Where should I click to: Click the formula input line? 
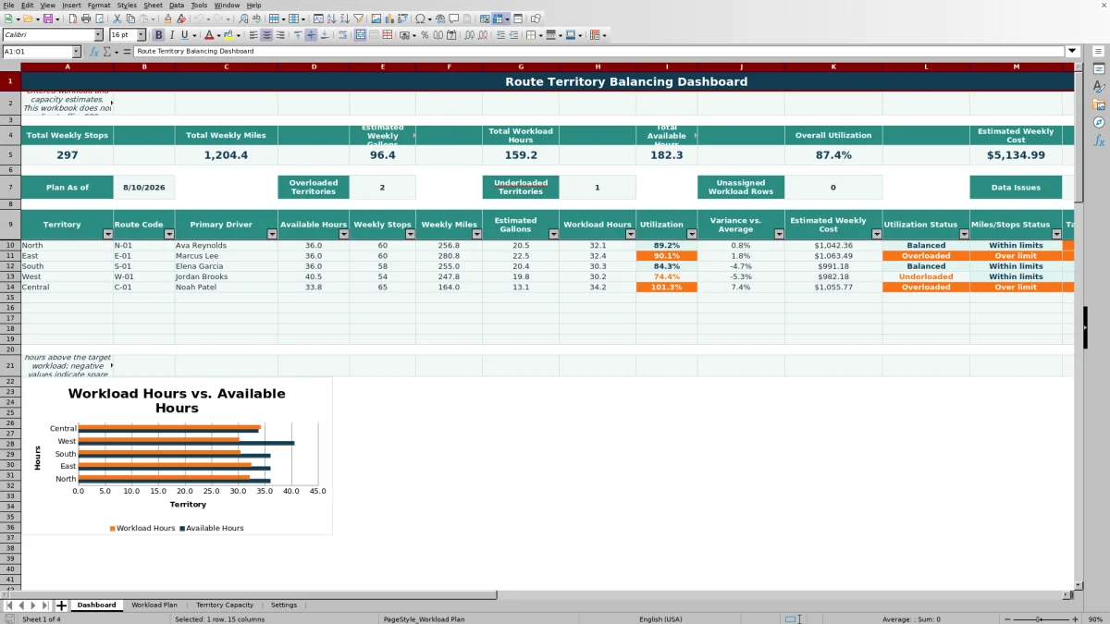coord(599,52)
